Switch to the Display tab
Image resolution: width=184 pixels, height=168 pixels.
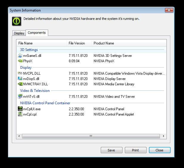pyautogui.click(x=19, y=33)
